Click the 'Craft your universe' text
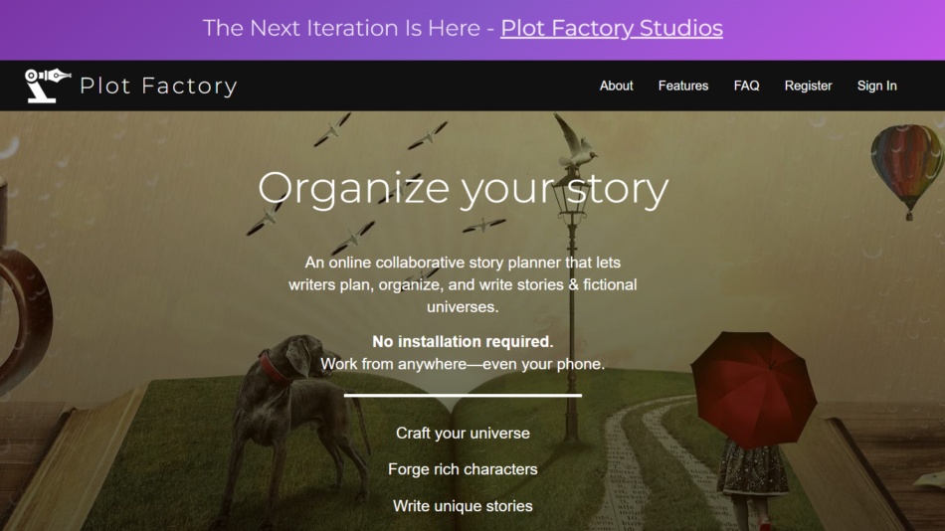The width and height of the screenshot is (945, 531). (x=463, y=434)
